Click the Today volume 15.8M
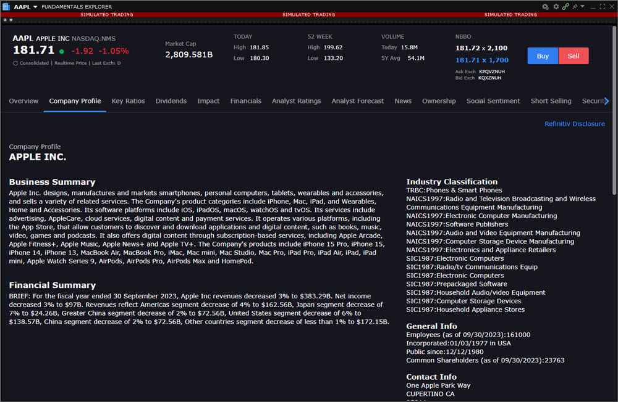 [x=409, y=47]
